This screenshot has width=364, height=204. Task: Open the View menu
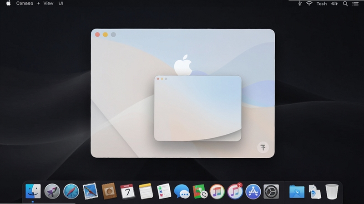[x=48, y=4]
